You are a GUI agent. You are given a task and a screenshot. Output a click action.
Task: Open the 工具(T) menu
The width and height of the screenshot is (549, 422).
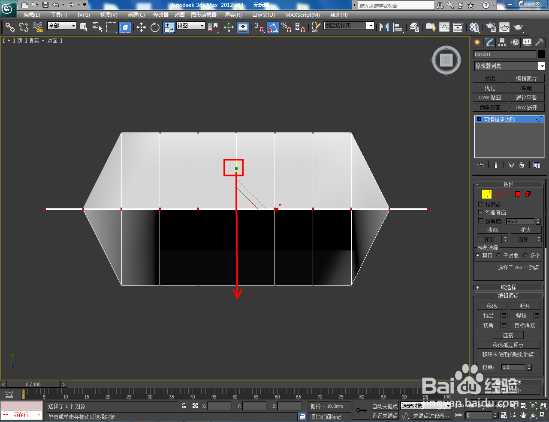(59, 15)
